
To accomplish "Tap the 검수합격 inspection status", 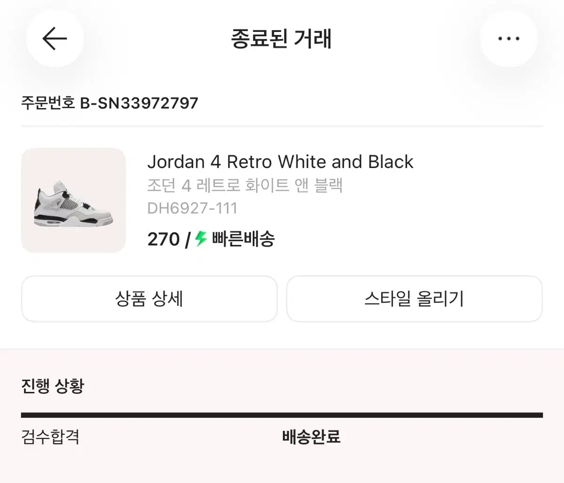I will pos(50,437).
